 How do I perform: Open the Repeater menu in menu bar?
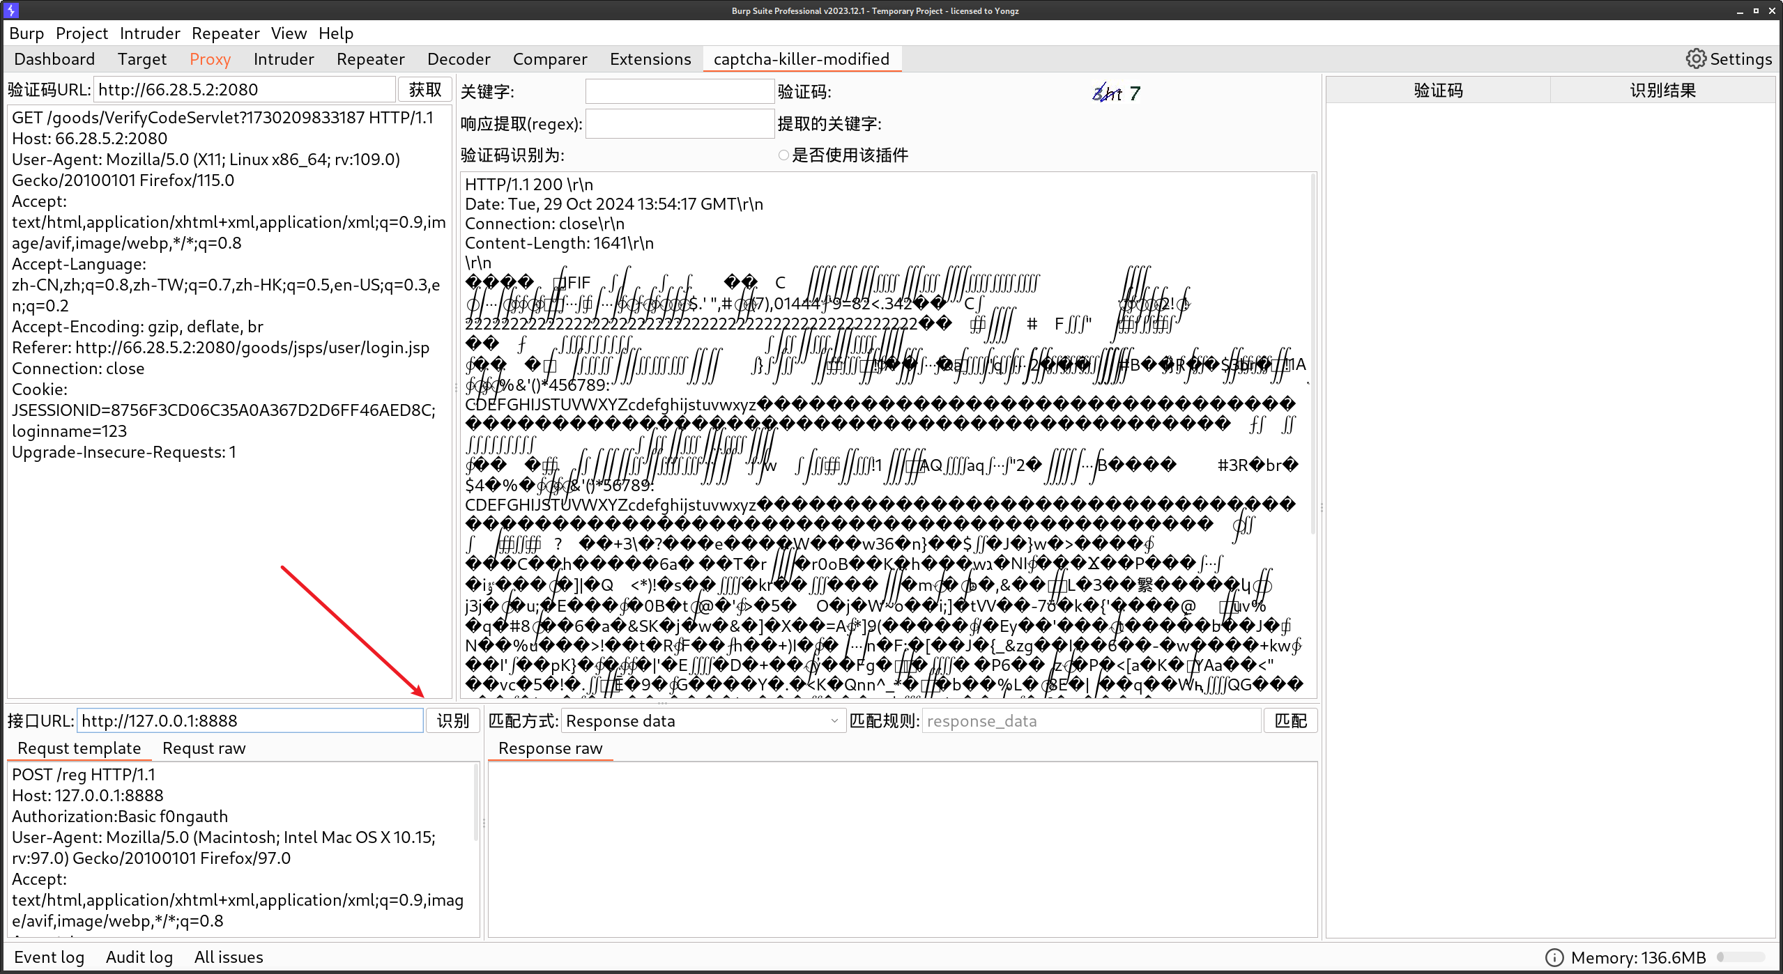[x=225, y=33]
